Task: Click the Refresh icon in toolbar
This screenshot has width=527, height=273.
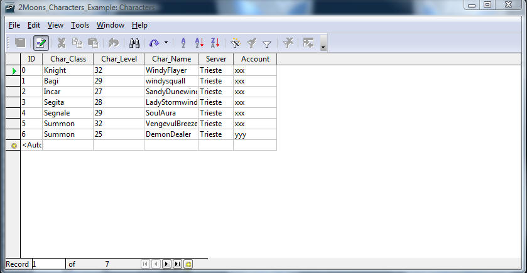Action: 154,43
